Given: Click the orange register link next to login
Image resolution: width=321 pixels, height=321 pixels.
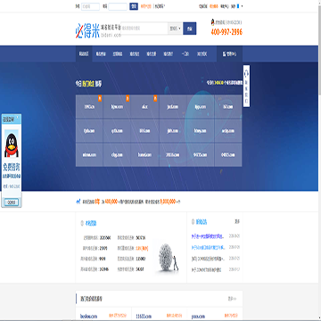Looking at the screenshot, I should 145,6.
